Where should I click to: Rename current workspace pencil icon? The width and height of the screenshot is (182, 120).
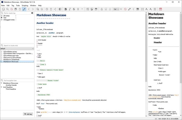coord(129,9)
